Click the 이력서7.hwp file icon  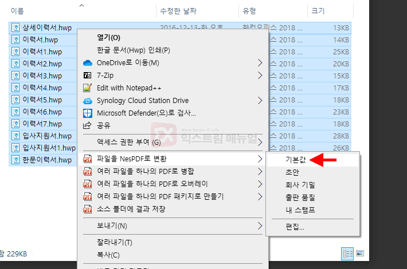click(x=15, y=124)
